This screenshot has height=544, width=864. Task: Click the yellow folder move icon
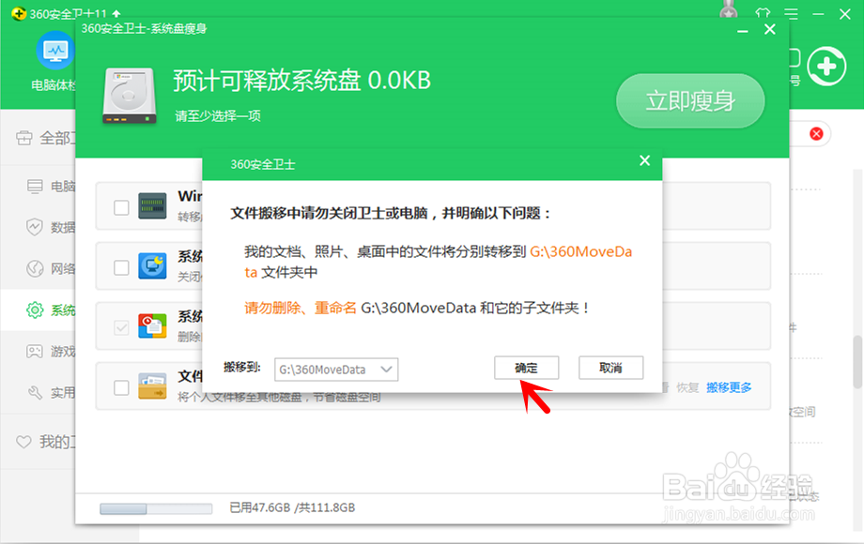pos(153,386)
